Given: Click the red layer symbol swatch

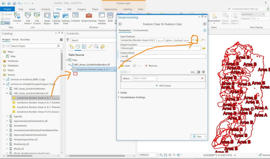Looking at the screenshot, I should [75, 74].
